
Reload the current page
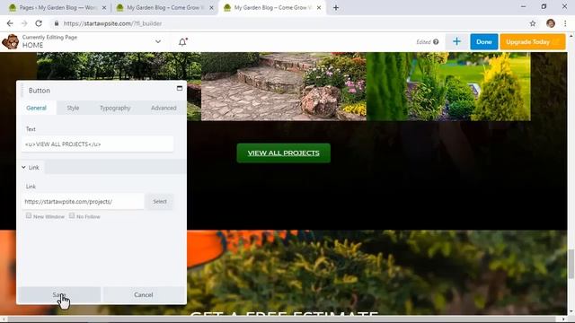pos(39,23)
